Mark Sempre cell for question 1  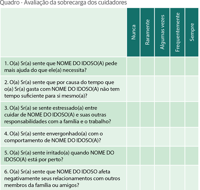point(192,66)
